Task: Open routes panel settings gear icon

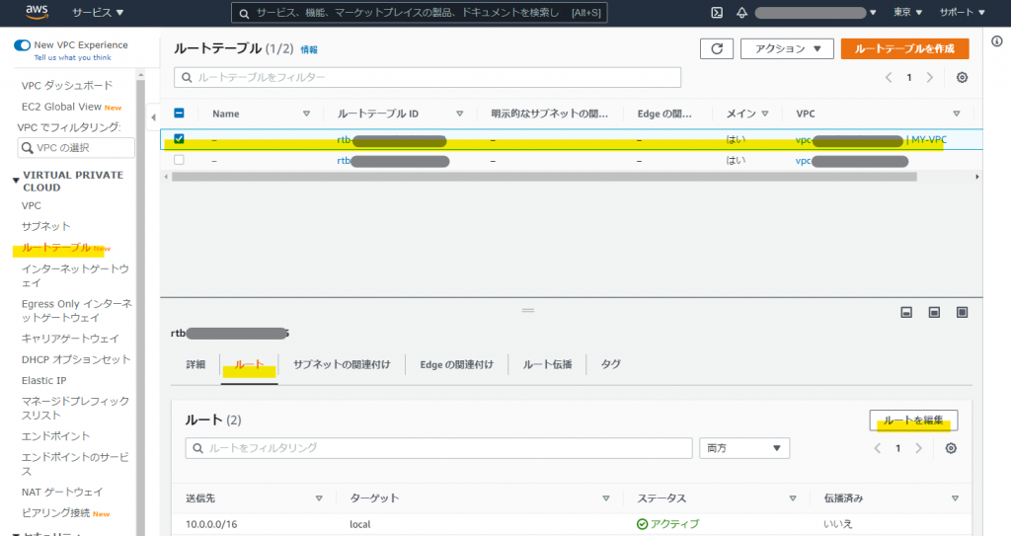Action: 951,448
